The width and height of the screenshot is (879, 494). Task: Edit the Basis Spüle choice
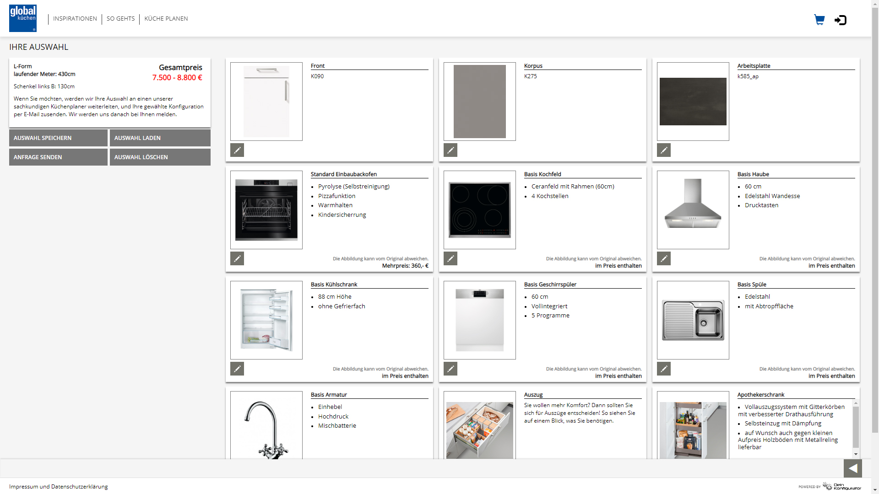click(664, 369)
